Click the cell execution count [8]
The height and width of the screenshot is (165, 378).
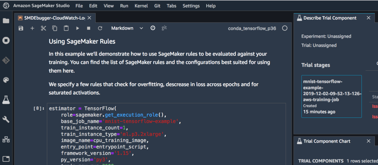pyautogui.click(x=39, y=108)
